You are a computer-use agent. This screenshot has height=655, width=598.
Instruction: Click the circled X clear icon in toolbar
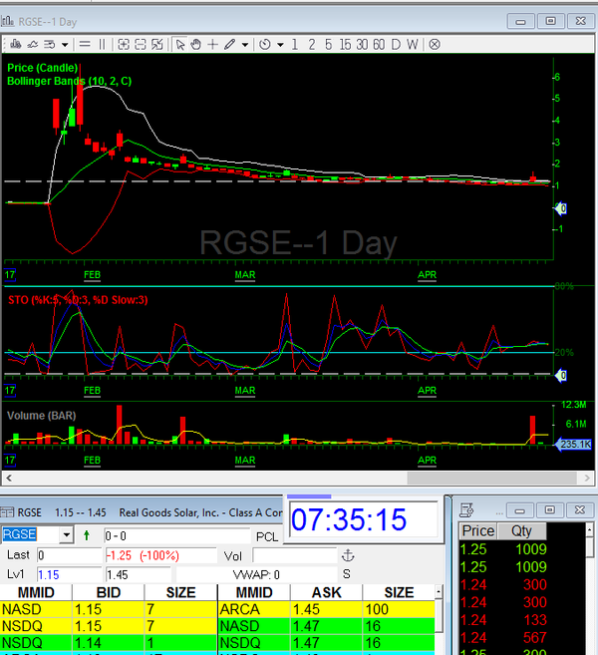click(x=435, y=44)
